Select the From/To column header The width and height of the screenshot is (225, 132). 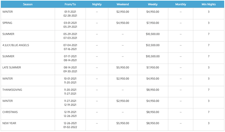pos(70,4)
